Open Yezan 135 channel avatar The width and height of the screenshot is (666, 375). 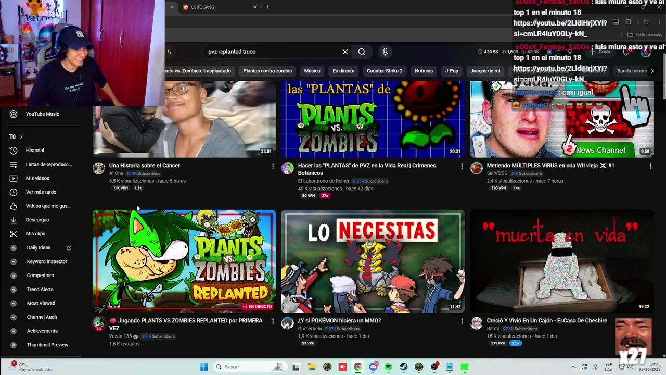point(99,323)
